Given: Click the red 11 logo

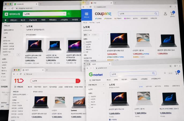Looking at the screenshot, I should (19, 81).
